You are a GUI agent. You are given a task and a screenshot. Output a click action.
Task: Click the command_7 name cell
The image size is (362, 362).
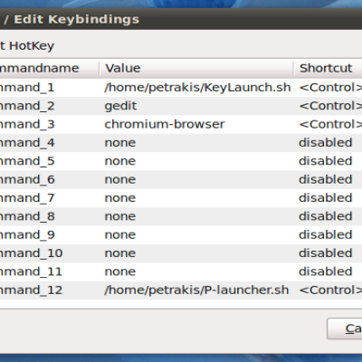click(27, 198)
